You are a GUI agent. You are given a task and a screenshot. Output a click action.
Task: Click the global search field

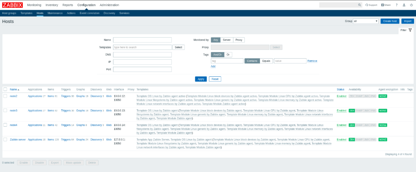click(339, 5)
